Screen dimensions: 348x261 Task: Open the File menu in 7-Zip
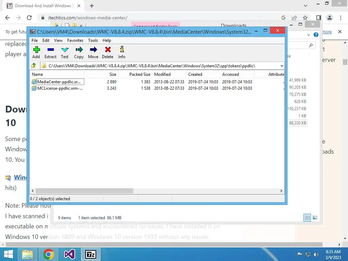(35, 40)
